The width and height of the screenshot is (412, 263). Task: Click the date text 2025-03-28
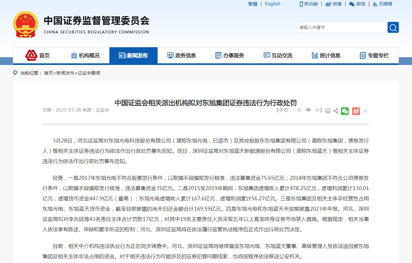click(x=69, y=110)
